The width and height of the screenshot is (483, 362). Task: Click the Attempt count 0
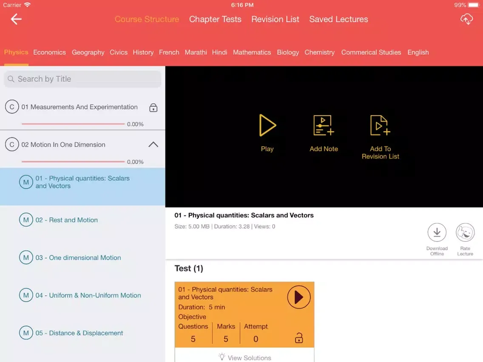(x=256, y=339)
